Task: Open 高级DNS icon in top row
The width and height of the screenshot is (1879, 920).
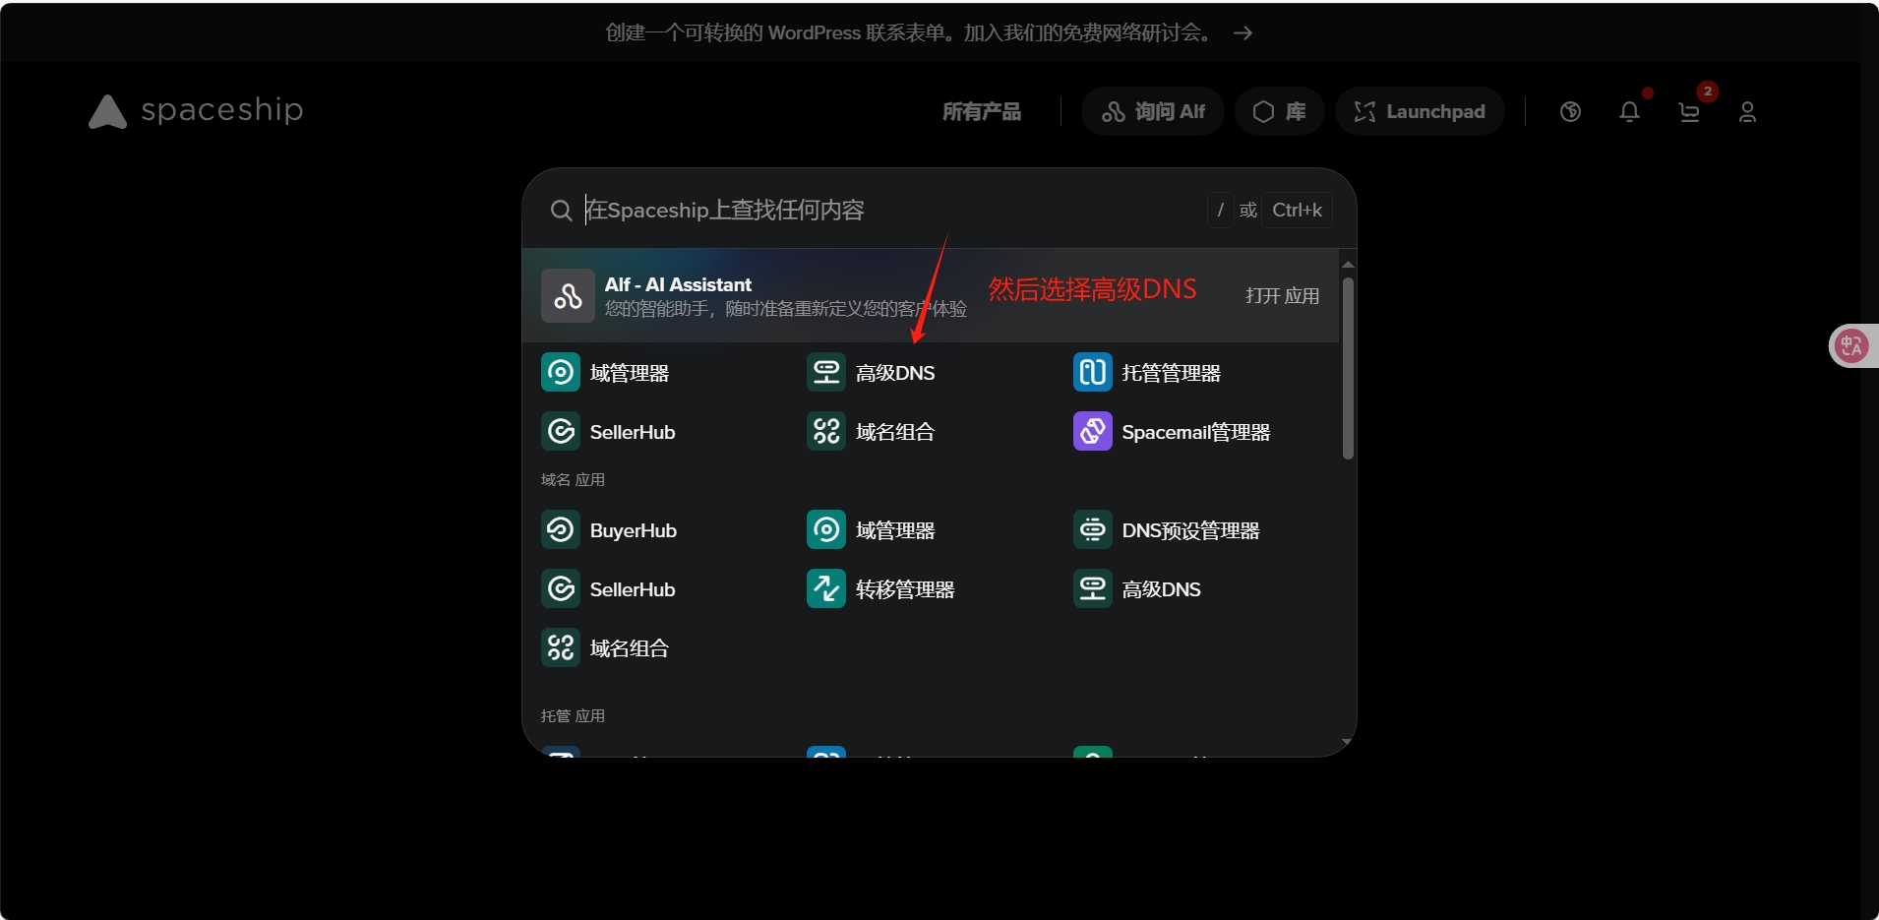Action: tap(826, 373)
